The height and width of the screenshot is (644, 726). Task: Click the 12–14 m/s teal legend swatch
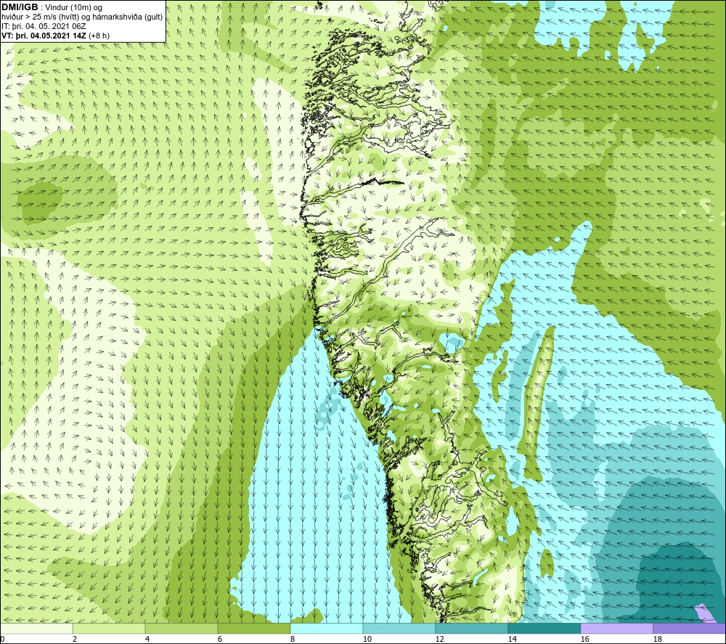(472, 628)
